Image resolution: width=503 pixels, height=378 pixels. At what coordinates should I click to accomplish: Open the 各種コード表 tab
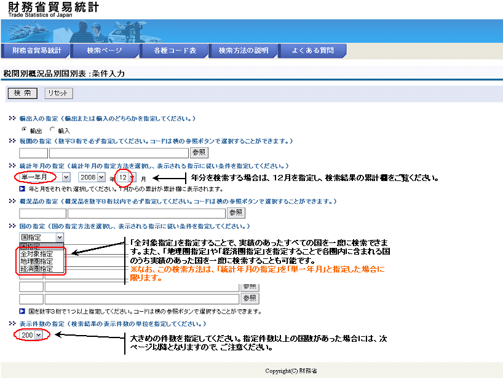tap(175, 50)
